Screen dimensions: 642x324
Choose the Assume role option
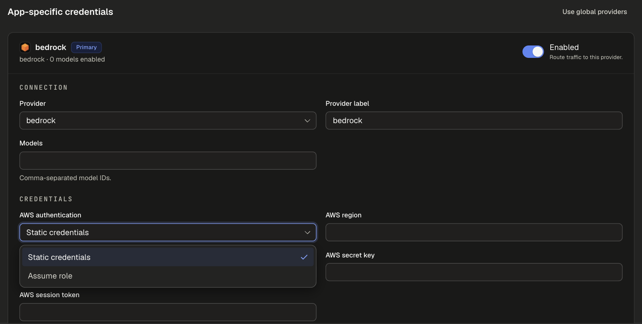[x=168, y=276]
